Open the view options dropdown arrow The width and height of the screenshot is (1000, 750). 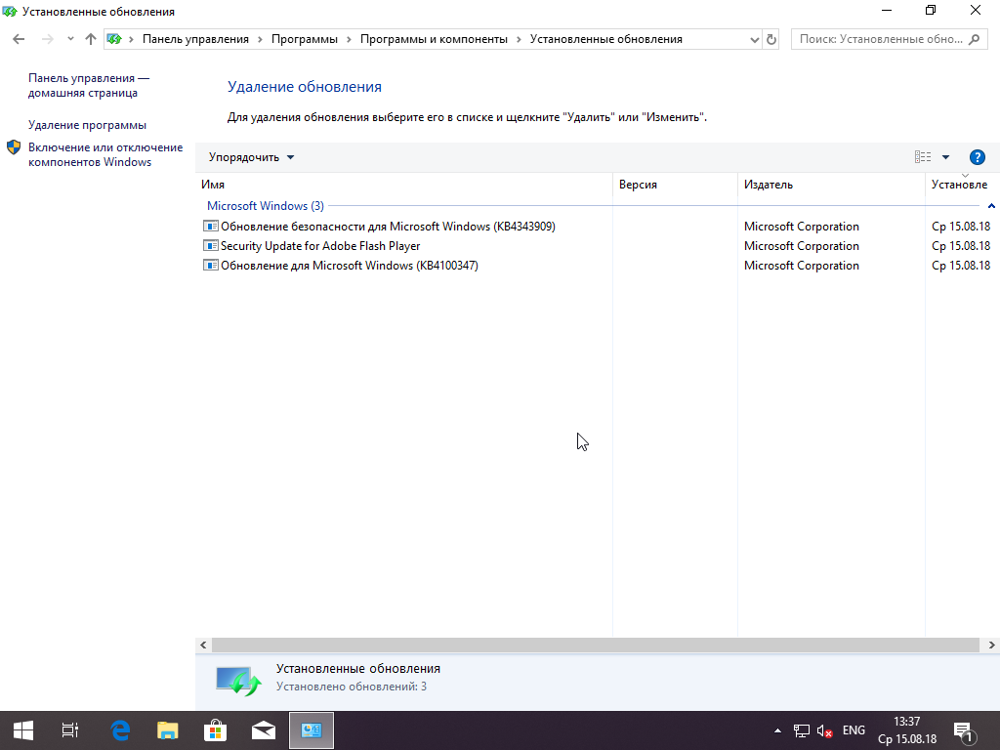click(x=945, y=157)
